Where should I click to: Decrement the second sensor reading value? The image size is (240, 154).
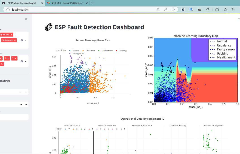tap(21, 104)
